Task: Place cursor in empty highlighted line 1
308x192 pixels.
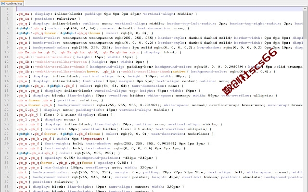Action: [x=159, y=9]
